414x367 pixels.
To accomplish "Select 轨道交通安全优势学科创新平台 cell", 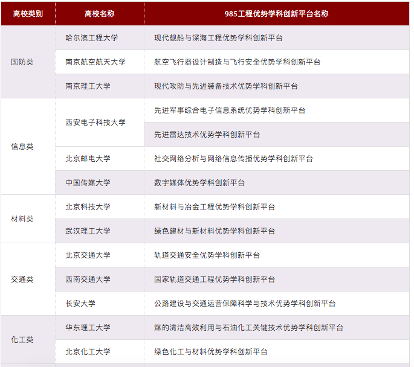I will (277, 255).
